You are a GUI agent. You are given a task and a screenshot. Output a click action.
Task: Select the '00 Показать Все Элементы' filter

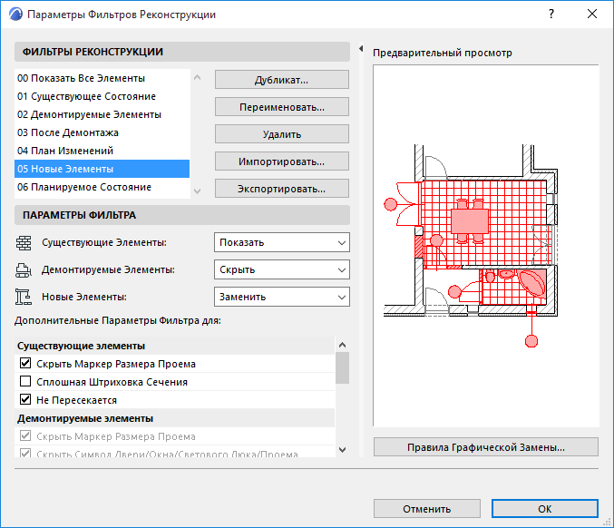102,78
